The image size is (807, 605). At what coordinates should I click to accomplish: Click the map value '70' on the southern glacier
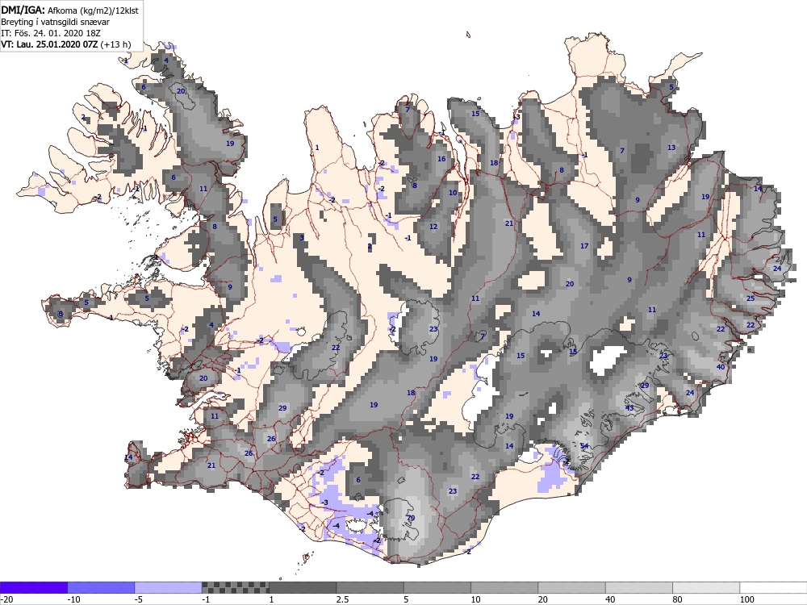(x=411, y=518)
